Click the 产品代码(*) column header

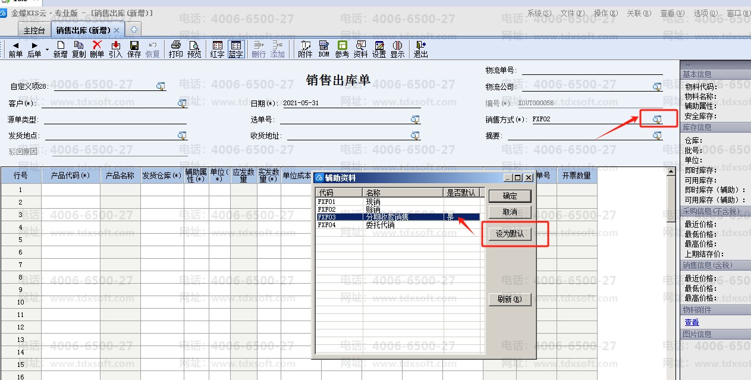coord(70,175)
